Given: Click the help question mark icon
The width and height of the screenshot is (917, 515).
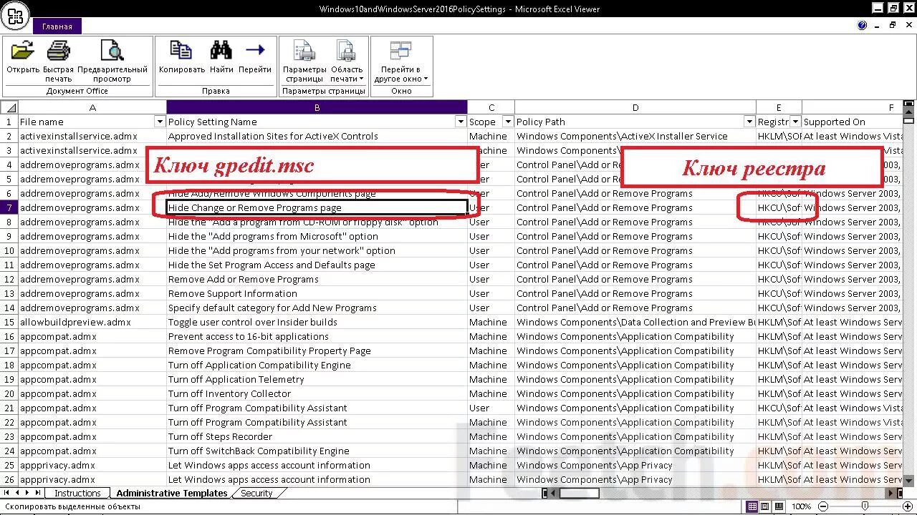Looking at the screenshot, I should pos(863,25).
